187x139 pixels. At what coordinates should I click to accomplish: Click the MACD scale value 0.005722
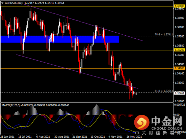[x=180, y=105]
